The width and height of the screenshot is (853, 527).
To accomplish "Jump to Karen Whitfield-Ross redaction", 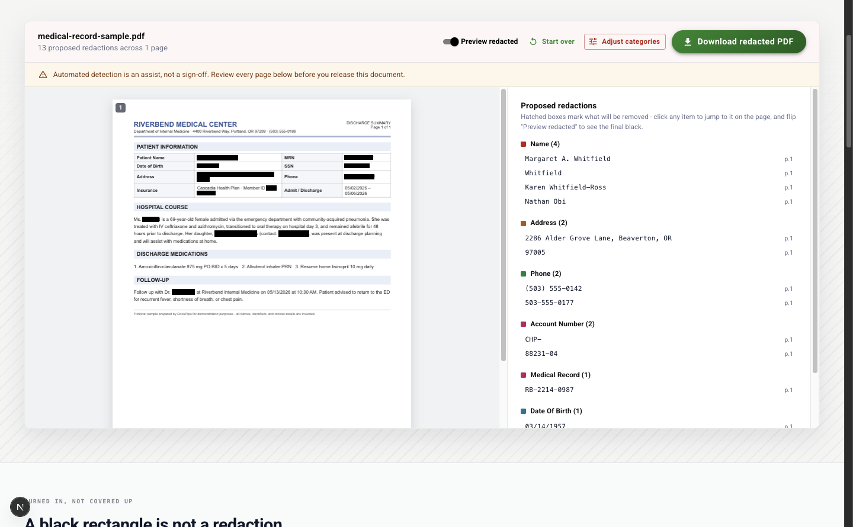I will [659, 187].
